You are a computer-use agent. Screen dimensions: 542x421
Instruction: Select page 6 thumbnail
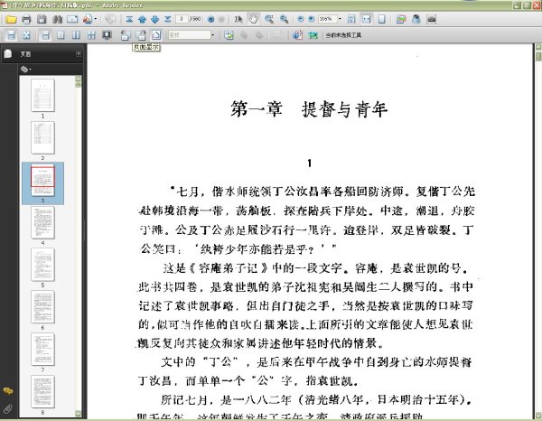42,307
